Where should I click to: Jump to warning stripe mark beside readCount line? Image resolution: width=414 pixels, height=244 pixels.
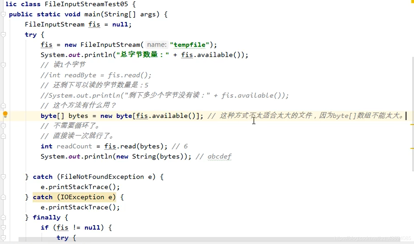tap(412, 148)
